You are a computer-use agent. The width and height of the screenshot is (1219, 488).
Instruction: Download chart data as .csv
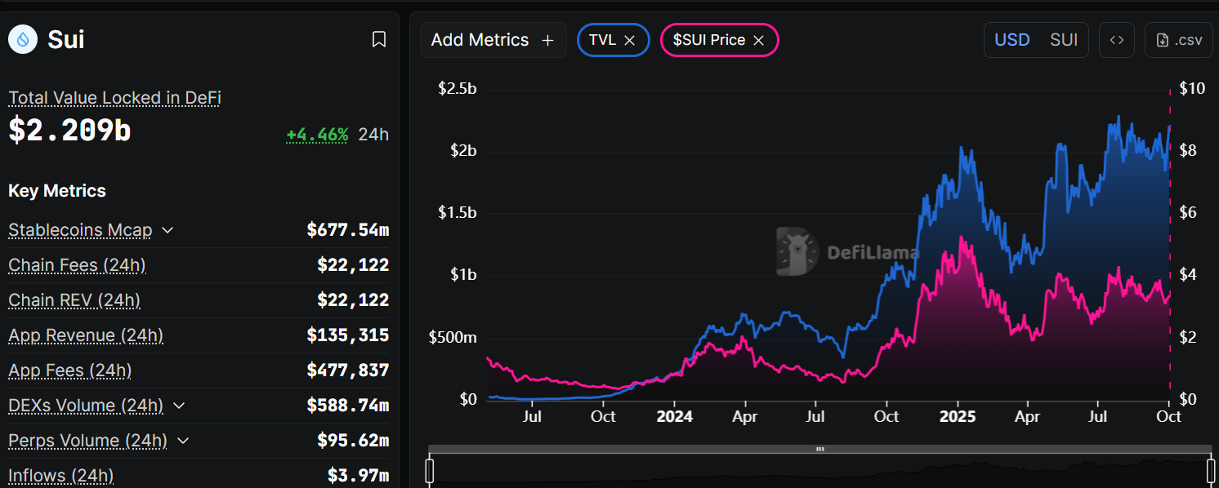pos(1180,40)
